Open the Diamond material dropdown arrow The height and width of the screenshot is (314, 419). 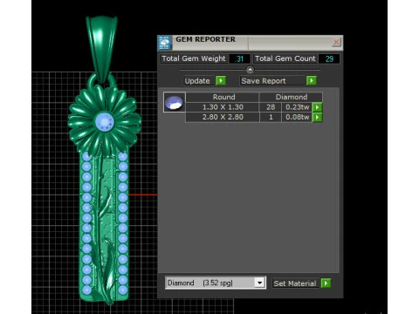(259, 283)
